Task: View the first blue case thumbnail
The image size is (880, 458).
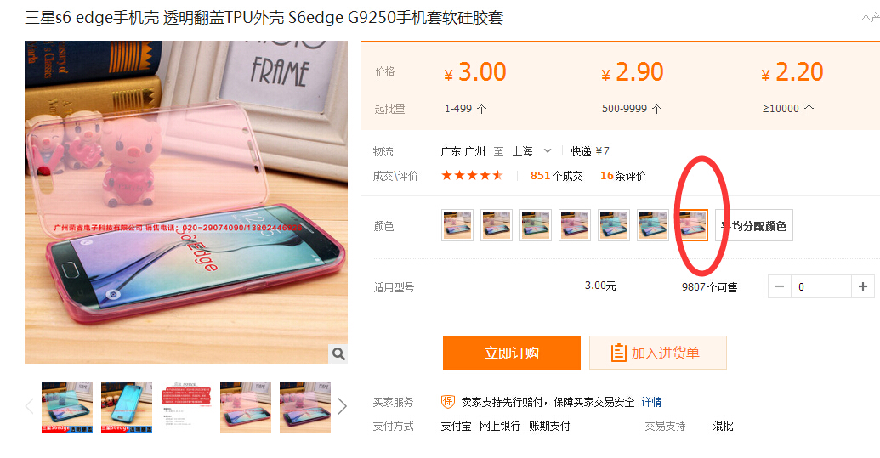Action: (67, 407)
